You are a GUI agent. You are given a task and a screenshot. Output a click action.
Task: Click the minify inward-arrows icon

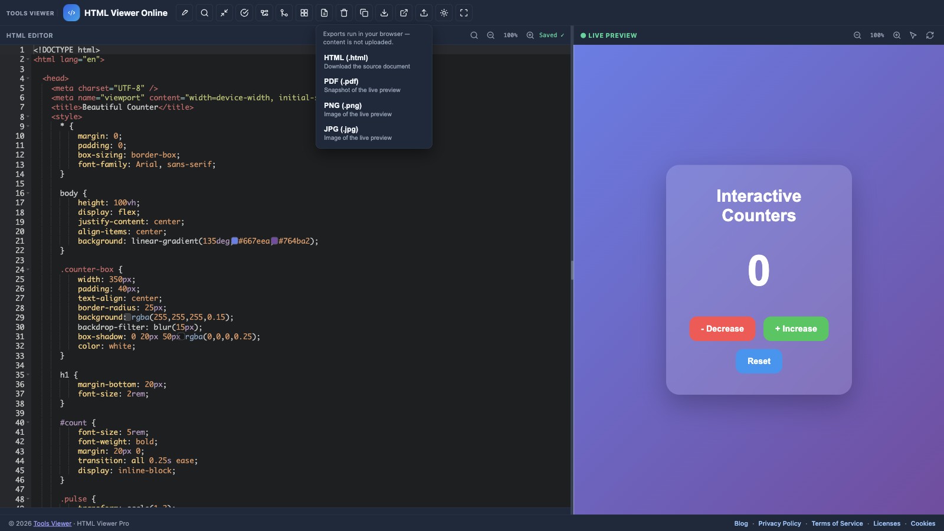(x=224, y=13)
